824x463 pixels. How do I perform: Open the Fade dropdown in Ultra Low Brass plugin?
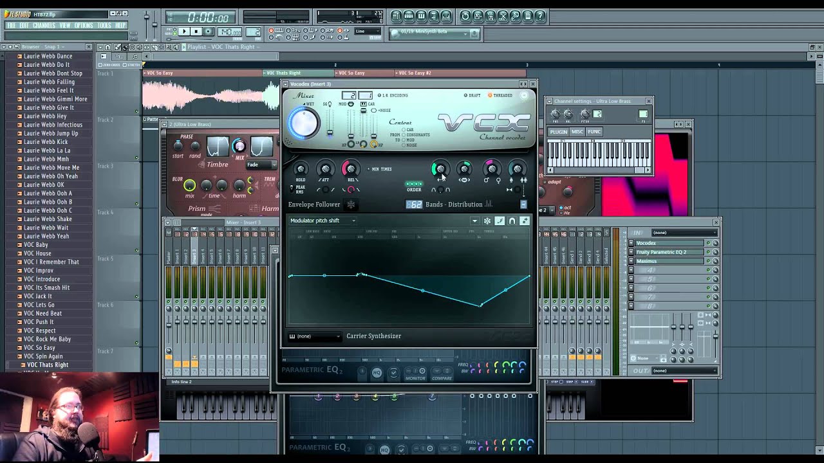click(262, 165)
